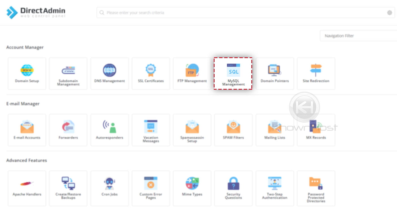This screenshot has height=209, width=397.
Task: Open Subdomain Management
Action: pos(68,73)
